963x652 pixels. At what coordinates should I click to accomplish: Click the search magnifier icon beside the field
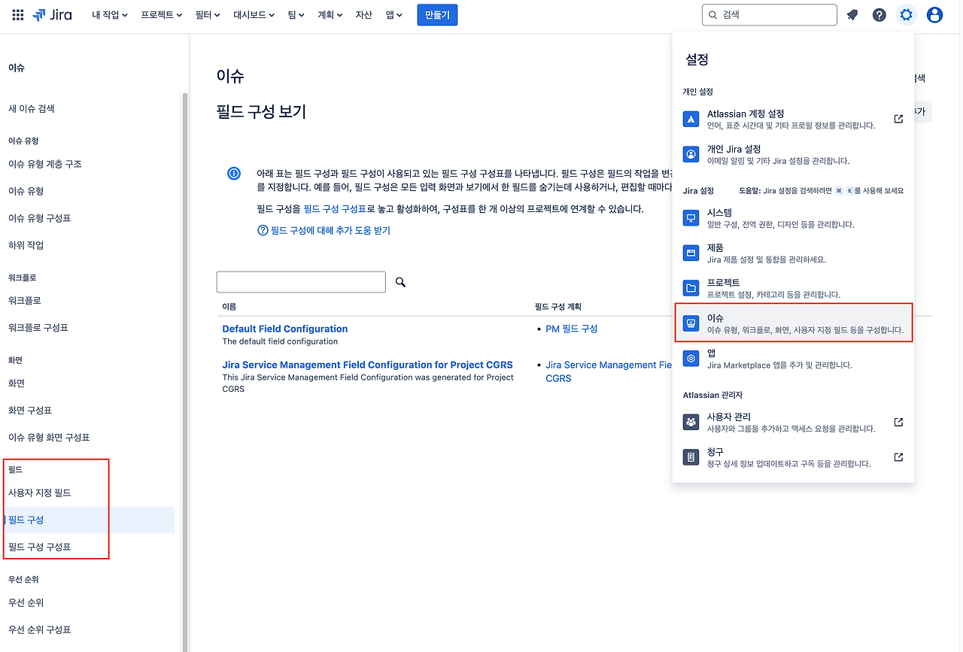pyautogui.click(x=399, y=281)
